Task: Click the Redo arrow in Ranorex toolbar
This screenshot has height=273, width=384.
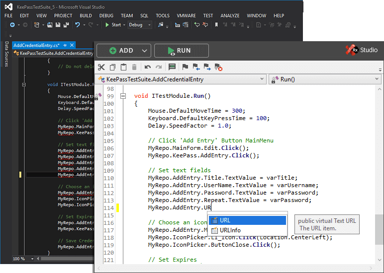Action: tap(159, 67)
